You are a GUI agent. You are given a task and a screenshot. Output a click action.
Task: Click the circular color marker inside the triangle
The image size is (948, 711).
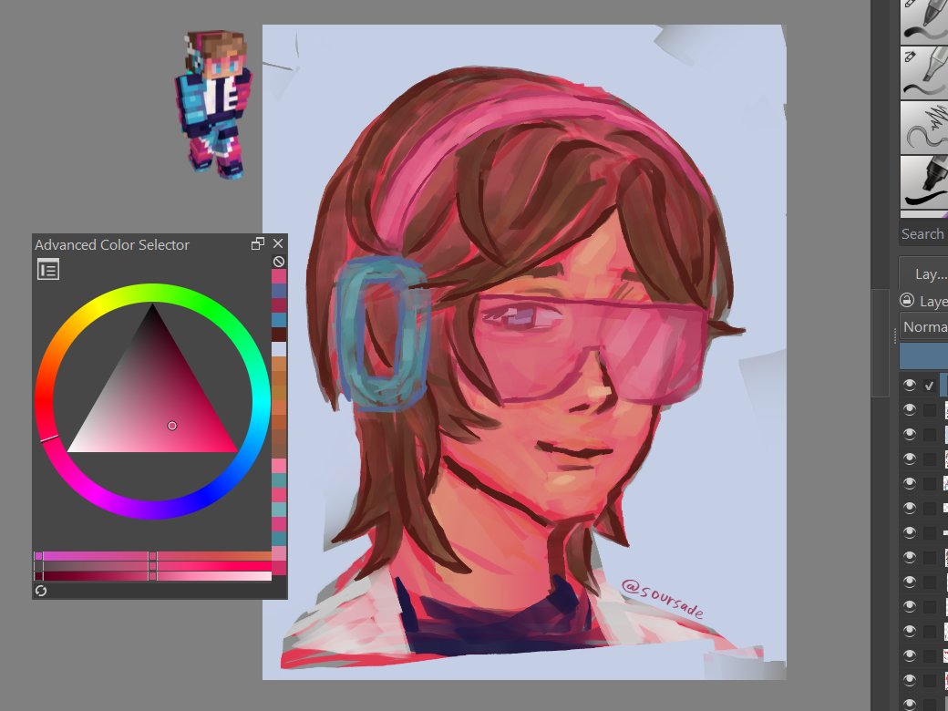point(172,426)
